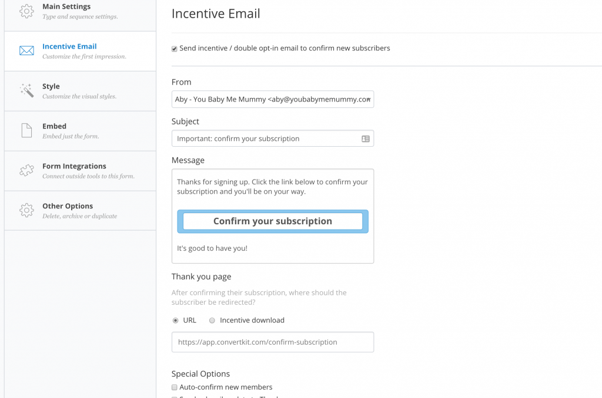The width and height of the screenshot is (602, 398).
Task: Enable Auto-confirm new members checkbox
Action: pos(174,387)
